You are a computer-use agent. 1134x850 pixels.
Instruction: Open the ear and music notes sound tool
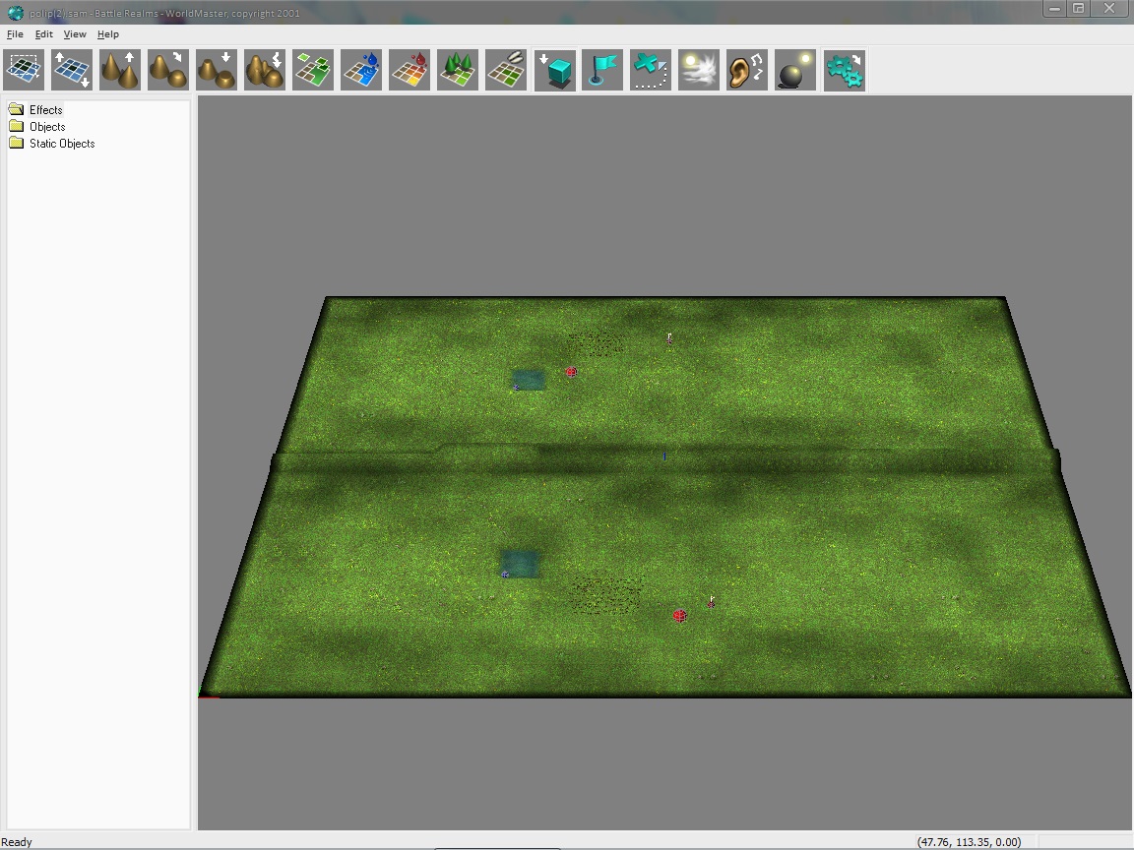coord(747,70)
